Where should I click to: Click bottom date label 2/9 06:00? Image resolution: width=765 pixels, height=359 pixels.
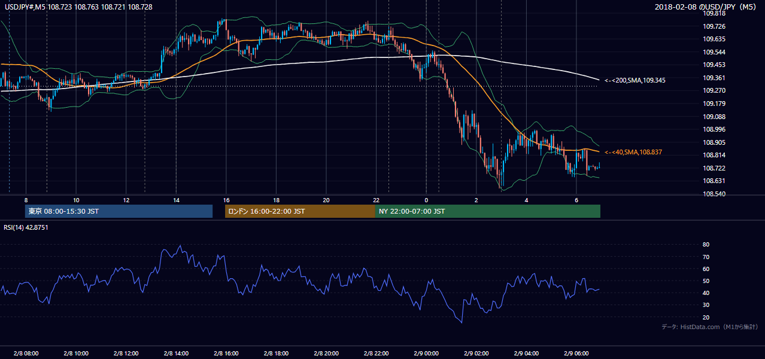576,354
